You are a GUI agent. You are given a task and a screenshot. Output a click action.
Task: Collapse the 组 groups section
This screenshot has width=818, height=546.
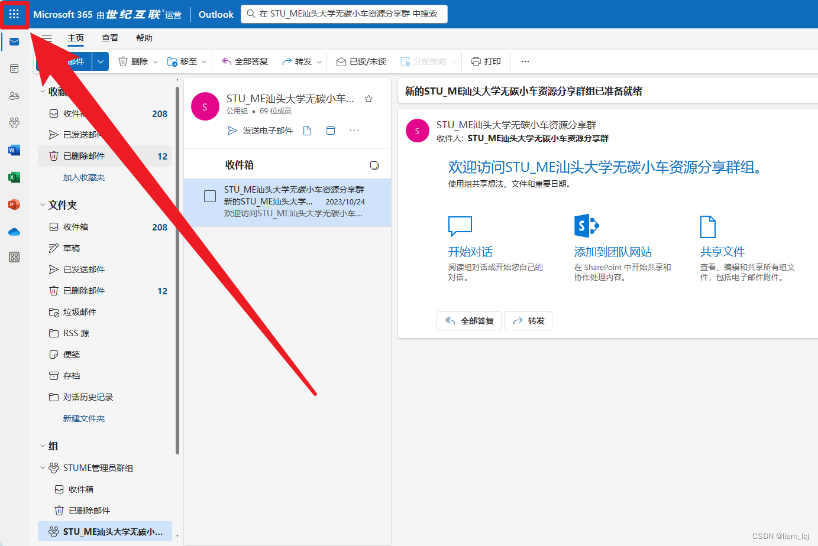[x=43, y=446]
